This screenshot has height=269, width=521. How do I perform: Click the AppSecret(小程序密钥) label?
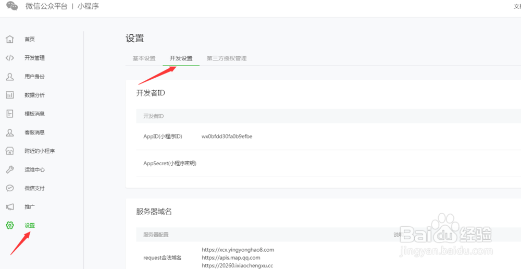pyautogui.click(x=170, y=163)
